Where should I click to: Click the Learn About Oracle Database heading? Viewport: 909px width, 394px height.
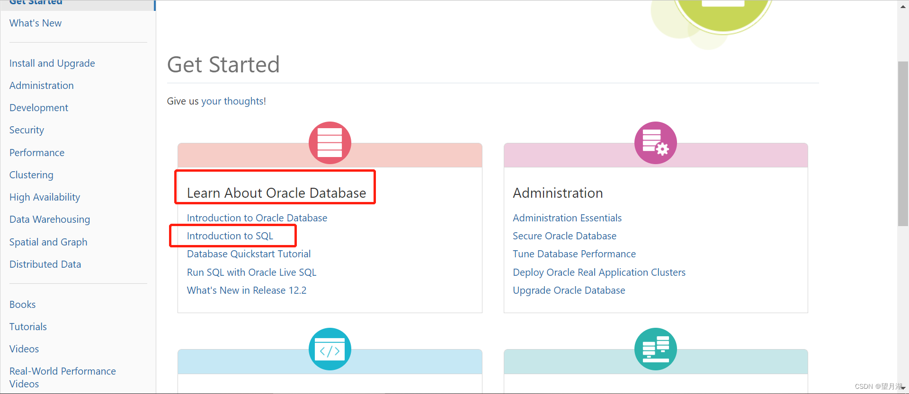(x=276, y=193)
